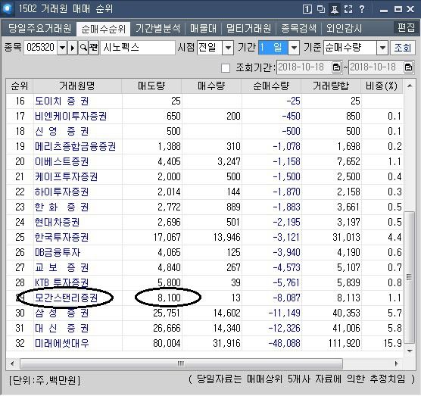
Task: Open the help question mark icon
Action: 362,9
